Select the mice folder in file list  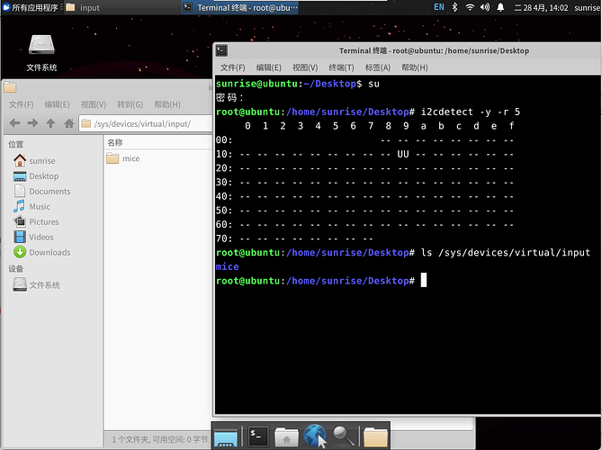coord(123,158)
